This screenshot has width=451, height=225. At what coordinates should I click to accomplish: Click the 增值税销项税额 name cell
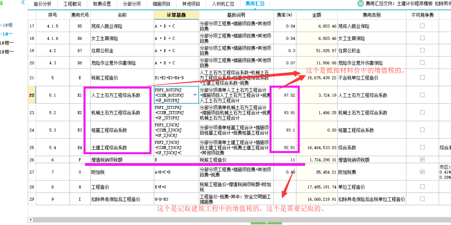tap(122, 160)
